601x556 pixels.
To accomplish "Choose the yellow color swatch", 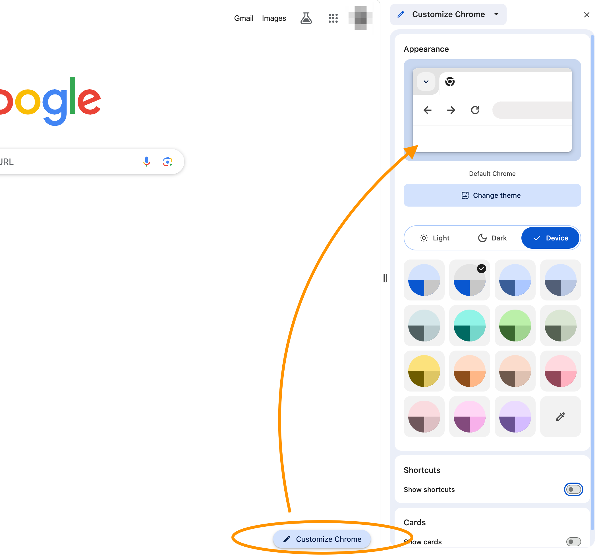I will tap(424, 371).
